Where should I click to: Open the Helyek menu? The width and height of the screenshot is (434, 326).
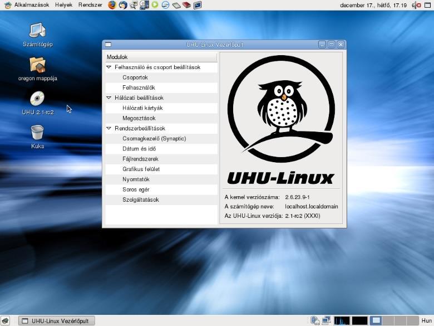pos(63,5)
